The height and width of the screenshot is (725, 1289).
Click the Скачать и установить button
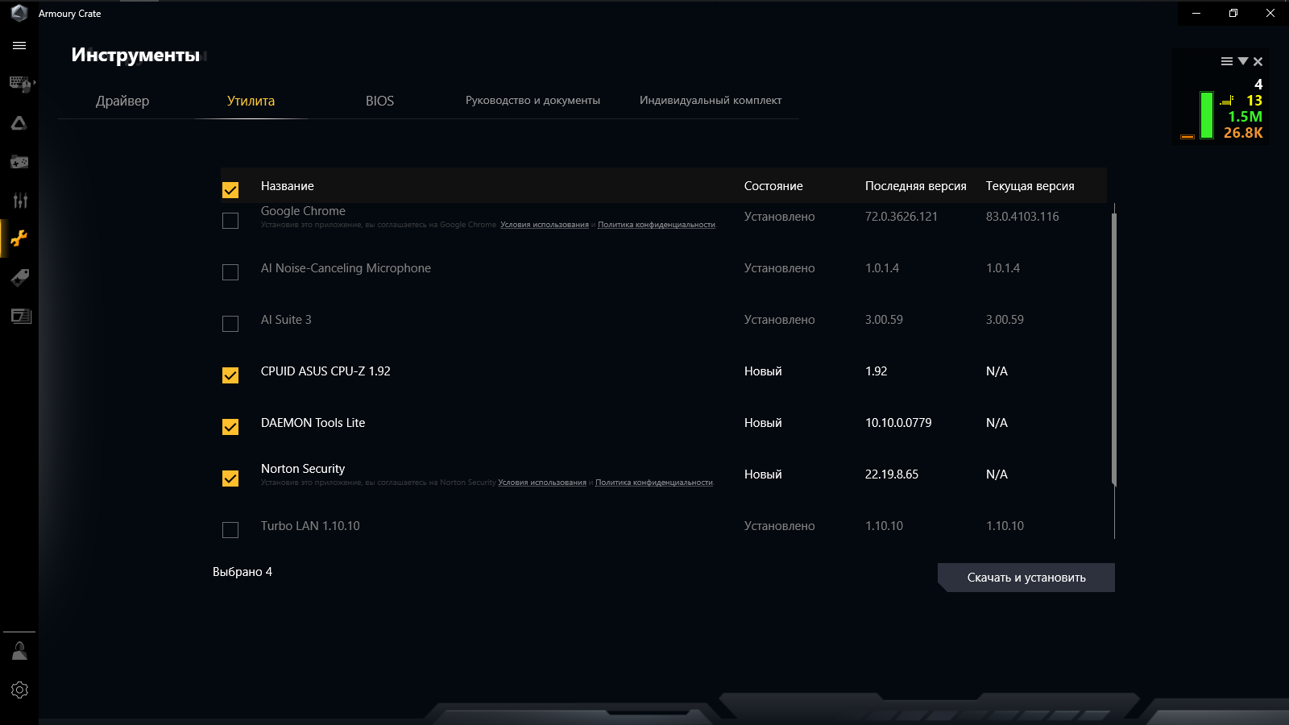1026,578
